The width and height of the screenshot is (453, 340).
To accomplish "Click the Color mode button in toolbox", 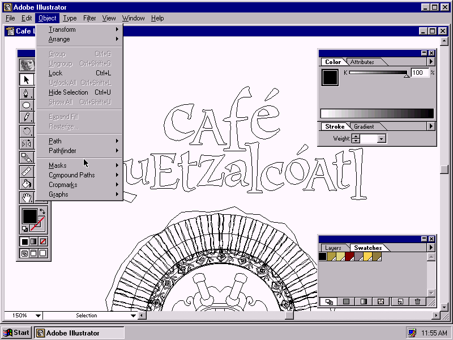I will tap(25, 241).
